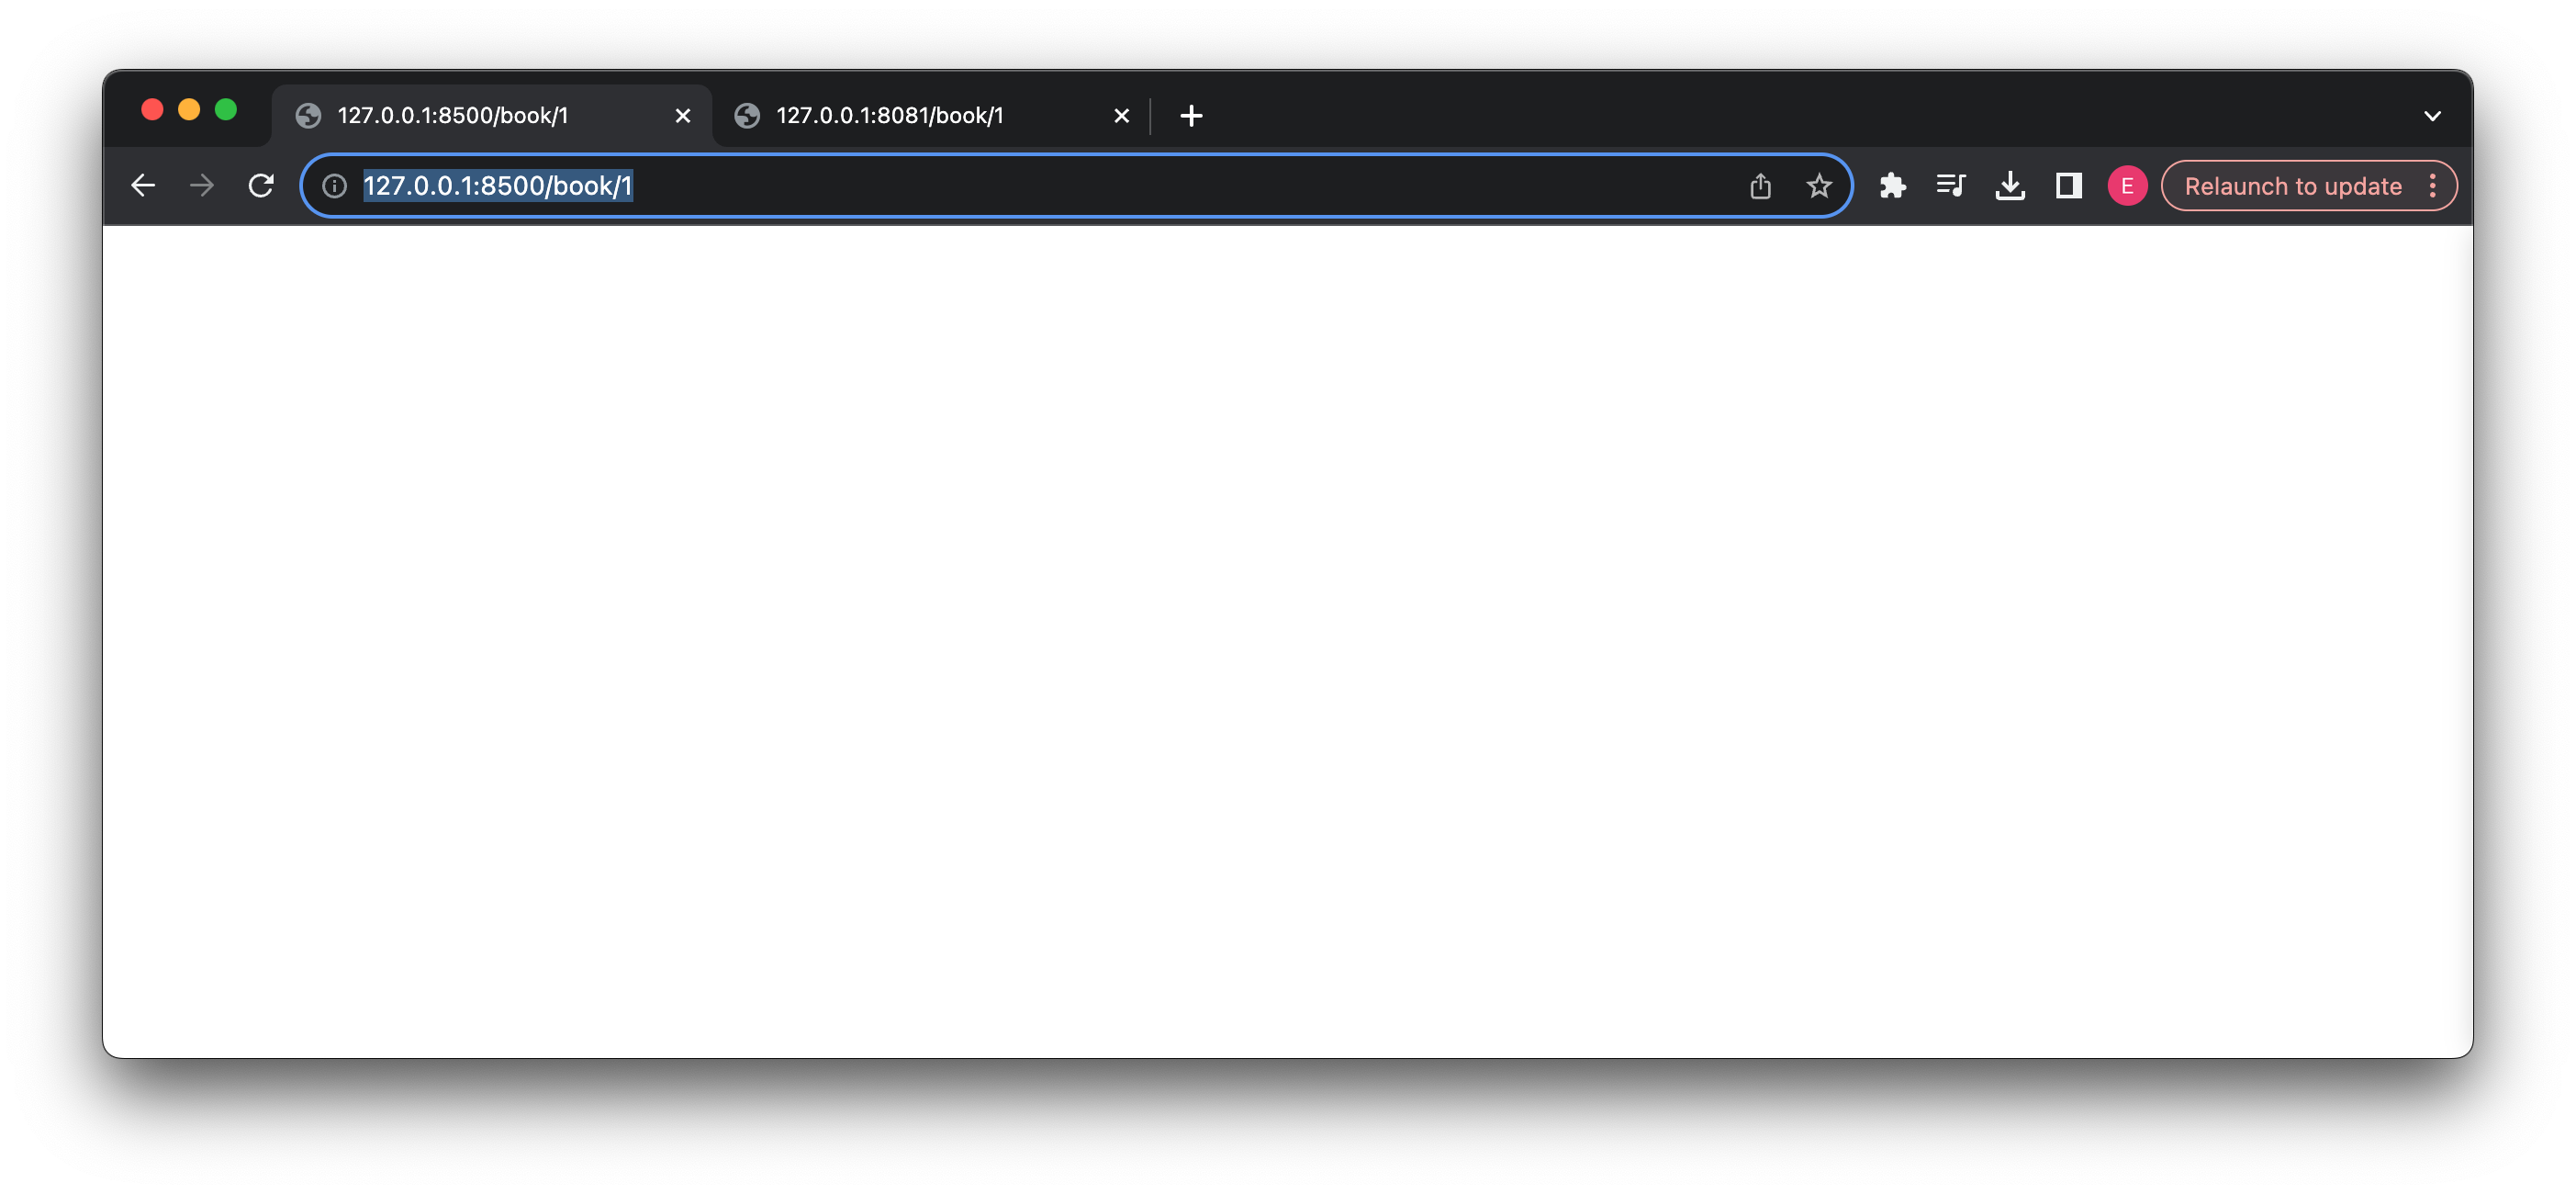Close the 127.0.0.1:8081/book/1 tab

(1120, 115)
